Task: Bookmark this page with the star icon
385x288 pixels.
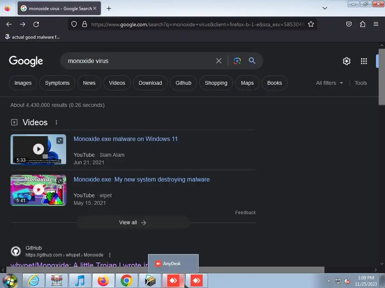Action: click(x=311, y=24)
